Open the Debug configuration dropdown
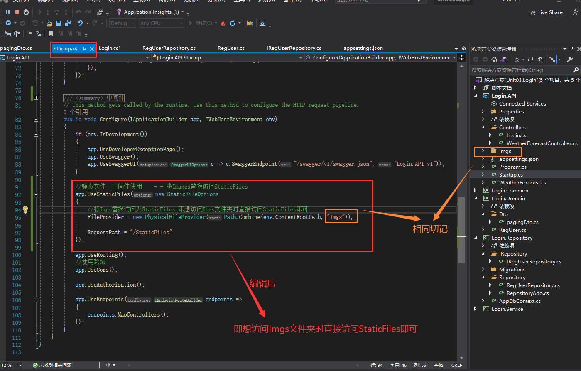Viewport: 581px width, 371px height. coord(123,23)
